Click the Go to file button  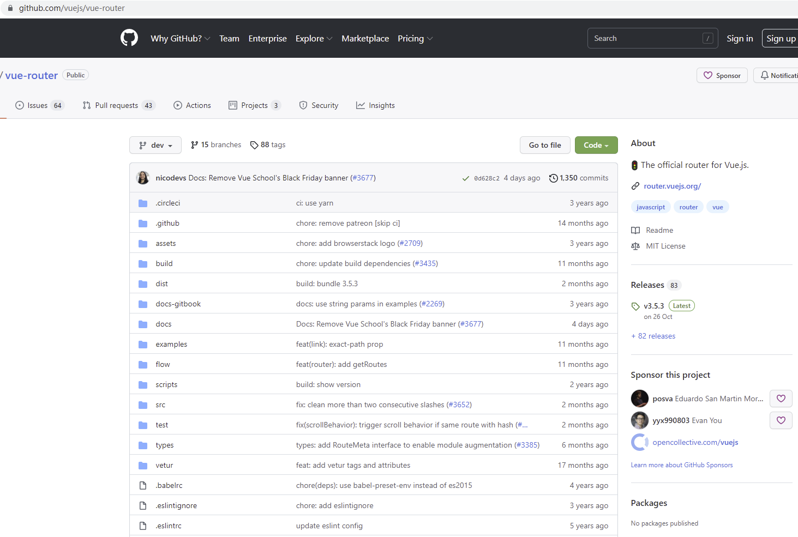pyautogui.click(x=545, y=145)
